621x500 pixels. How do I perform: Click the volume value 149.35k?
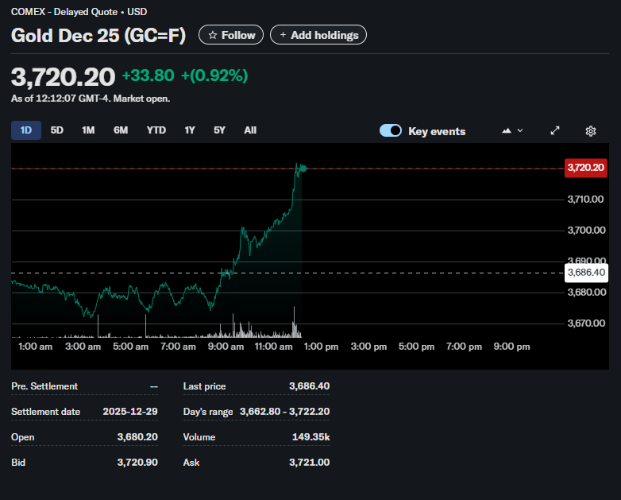310,437
